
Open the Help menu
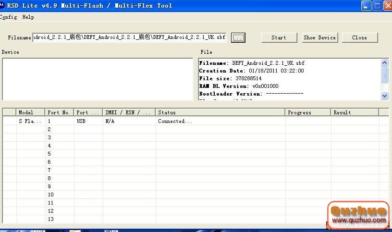point(28,17)
